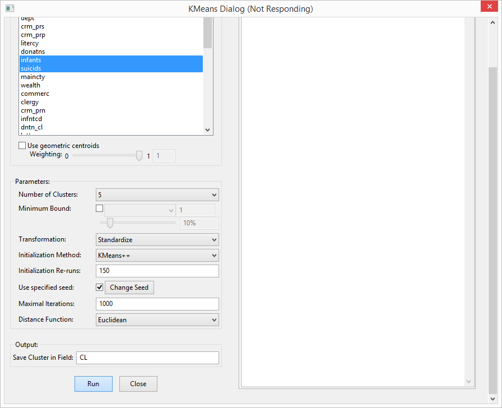The width and height of the screenshot is (502, 408).
Task: Select dntn_cl in variable list
Action: point(111,127)
